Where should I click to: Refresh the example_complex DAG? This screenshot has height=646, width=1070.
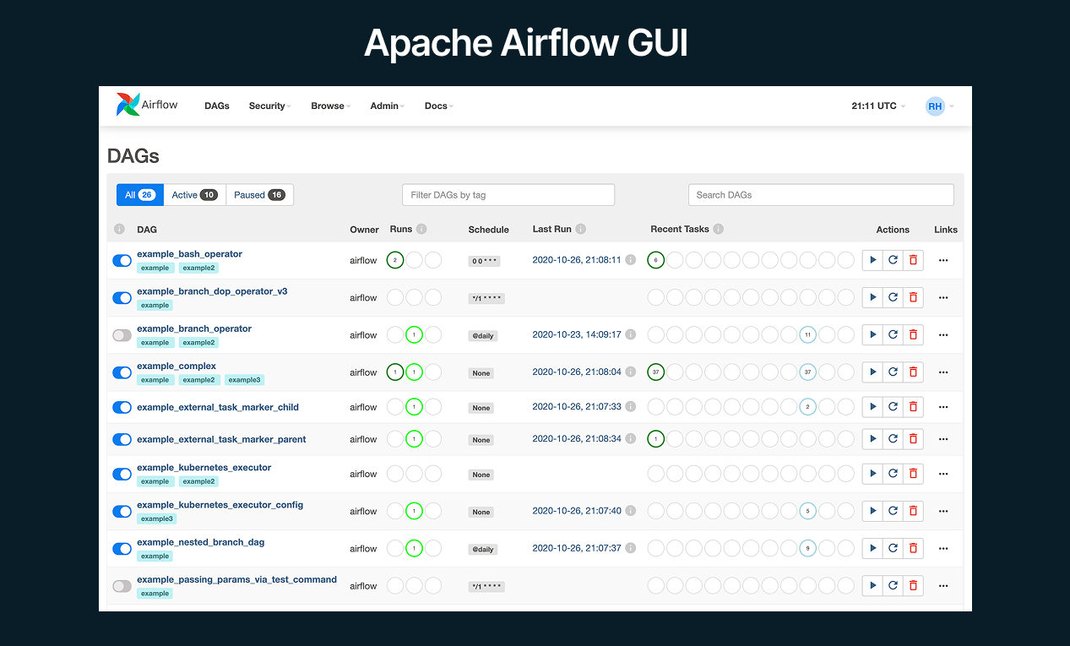click(893, 372)
